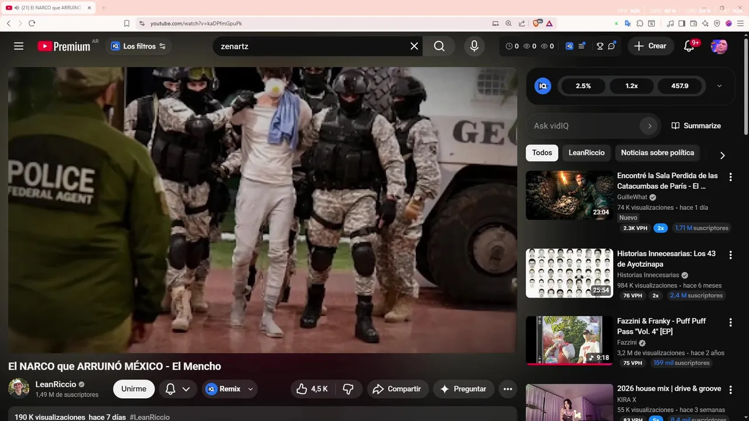The image size is (749, 421).
Task: Open account avatar menu
Action: 719,46
